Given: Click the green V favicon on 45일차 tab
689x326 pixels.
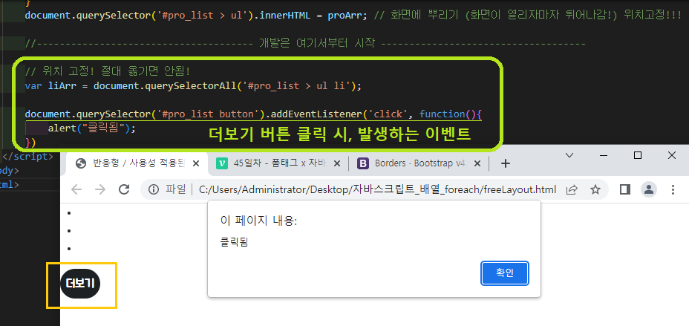Looking at the screenshot, I should click(221, 163).
